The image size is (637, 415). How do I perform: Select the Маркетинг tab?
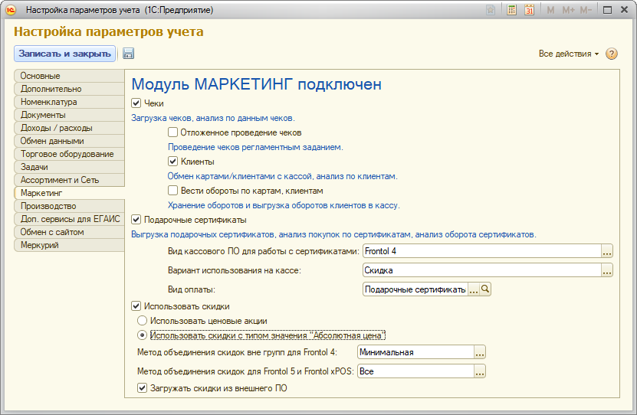coord(69,193)
